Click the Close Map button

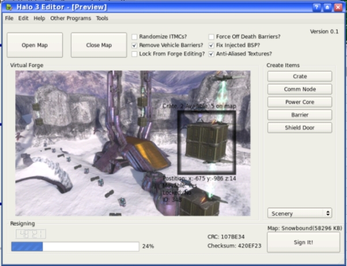[99, 45]
